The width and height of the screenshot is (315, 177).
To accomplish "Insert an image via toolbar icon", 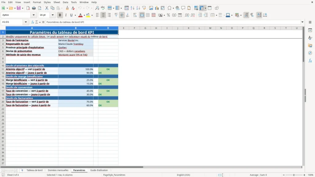I will point(151,8).
